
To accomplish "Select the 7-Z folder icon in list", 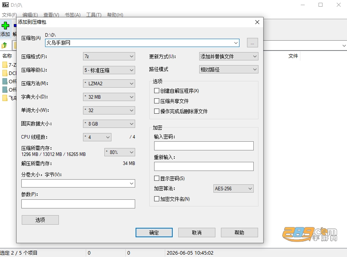I will pos(5,65).
